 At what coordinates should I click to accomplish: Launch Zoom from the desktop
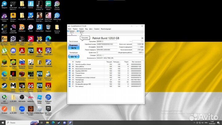click(22, 110)
